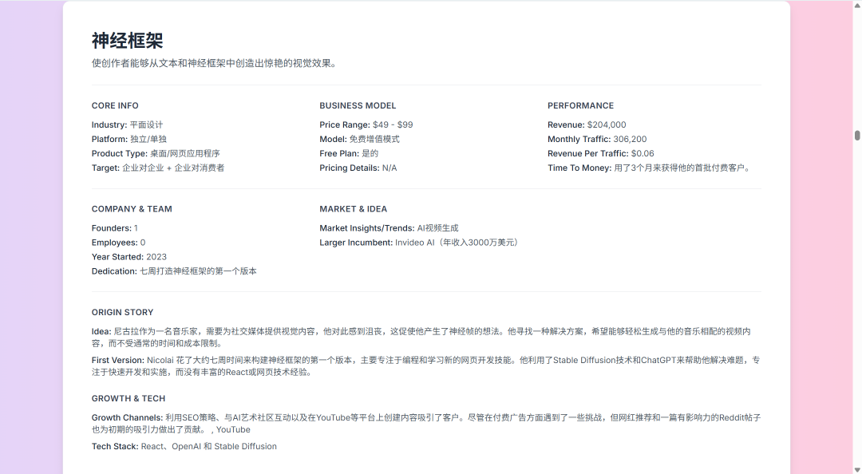Click the Founders: label
Screen dimensions: 862x474
(112, 228)
